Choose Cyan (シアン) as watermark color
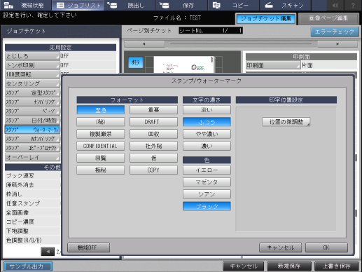The width and height of the screenshot is (362, 272). [x=207, y=194]
